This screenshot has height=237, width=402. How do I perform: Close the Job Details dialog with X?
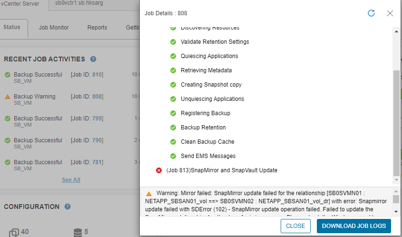point(390,13)
